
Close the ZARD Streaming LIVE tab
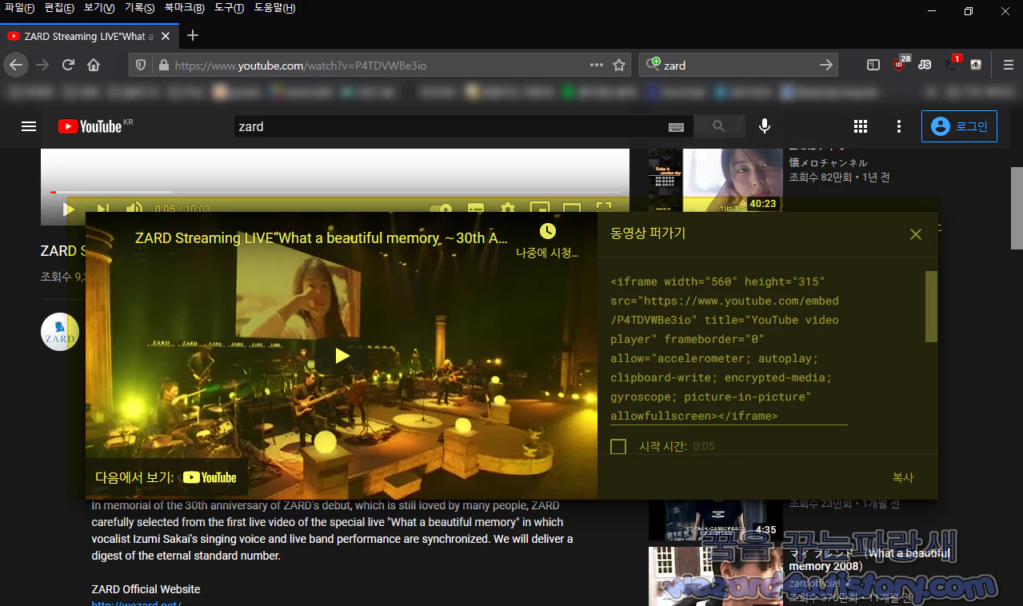pos(166,36)
